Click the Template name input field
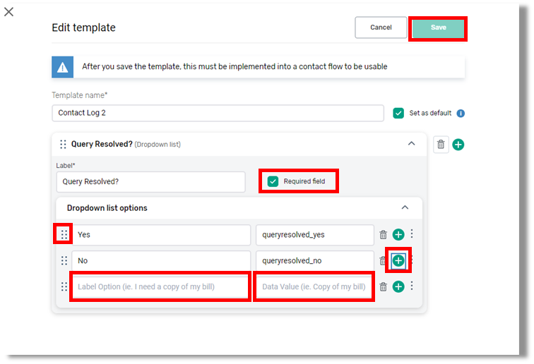 click(218, 113)
